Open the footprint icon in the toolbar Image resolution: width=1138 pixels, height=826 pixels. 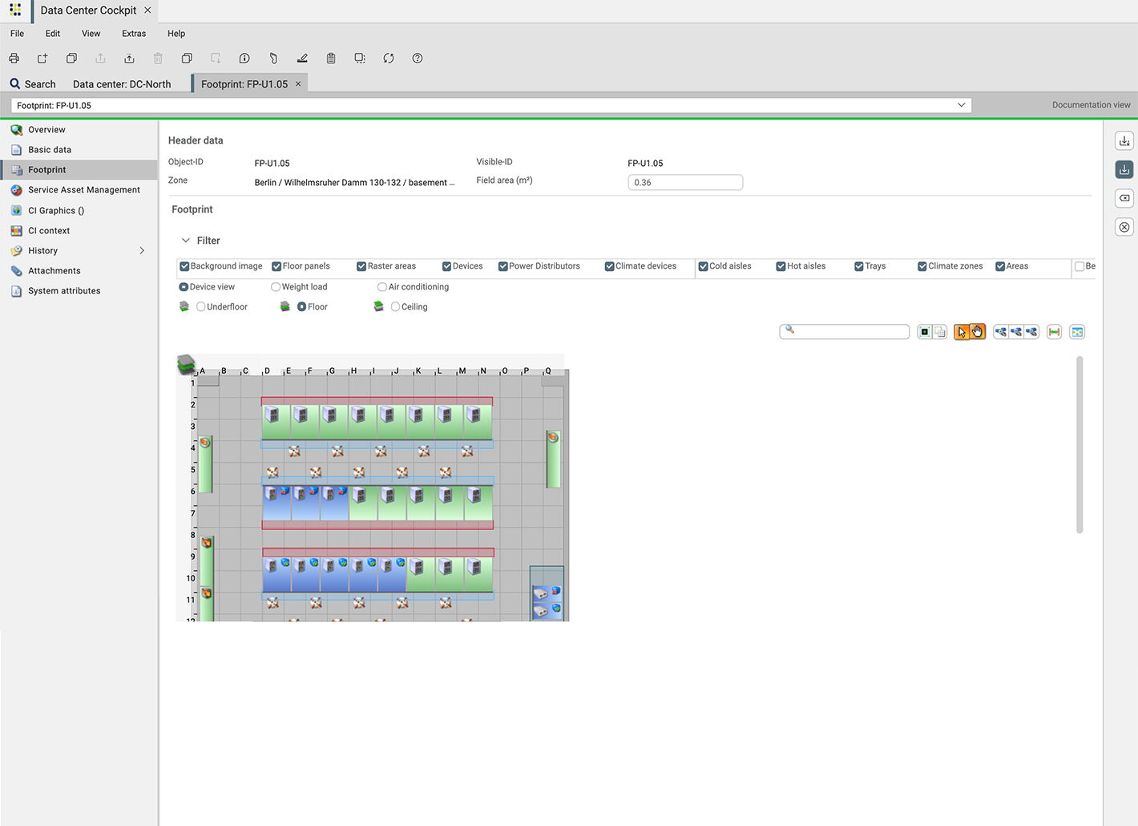(273, 59)
